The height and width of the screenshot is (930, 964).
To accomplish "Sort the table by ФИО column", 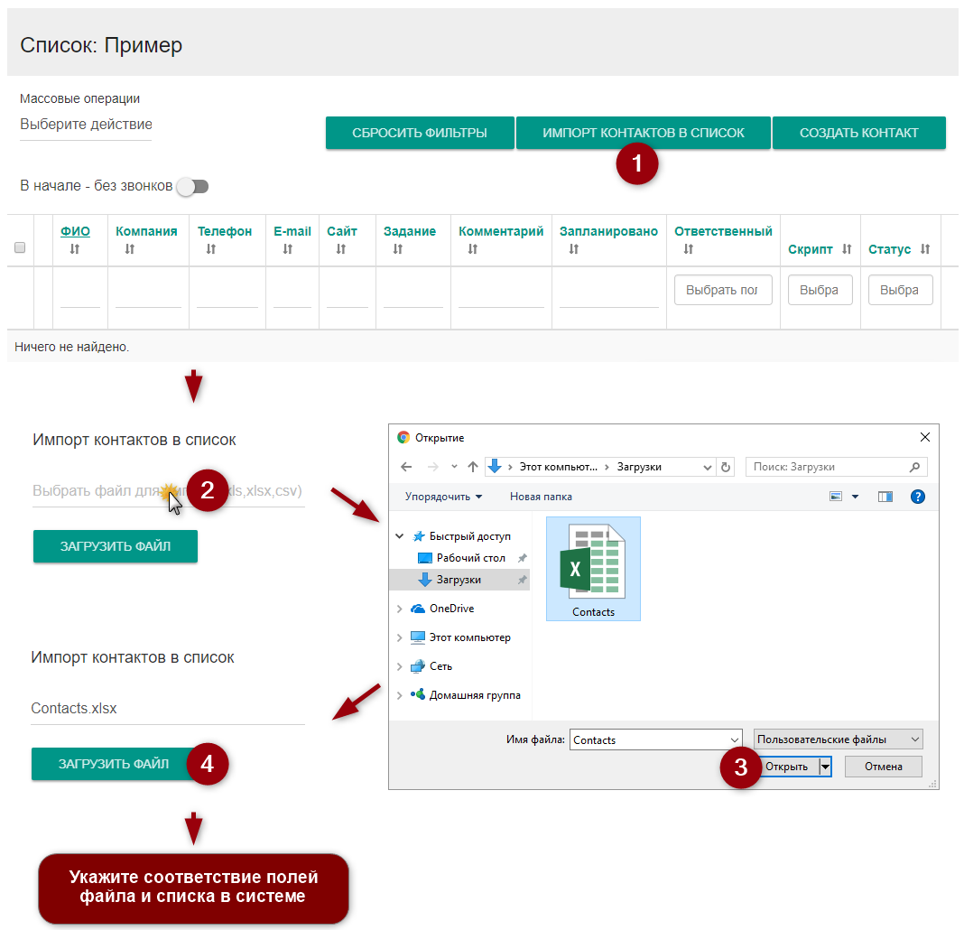I will point(75,231).
